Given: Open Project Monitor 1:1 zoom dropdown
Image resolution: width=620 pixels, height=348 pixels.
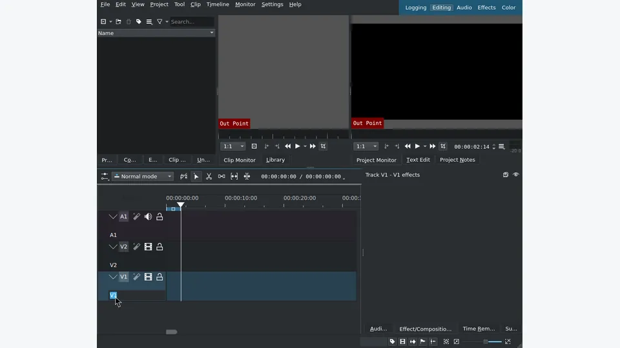Looking at the screenshot, I should 366,146.
